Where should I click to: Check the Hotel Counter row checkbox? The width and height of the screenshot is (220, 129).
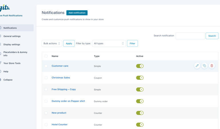click(46, 125)
